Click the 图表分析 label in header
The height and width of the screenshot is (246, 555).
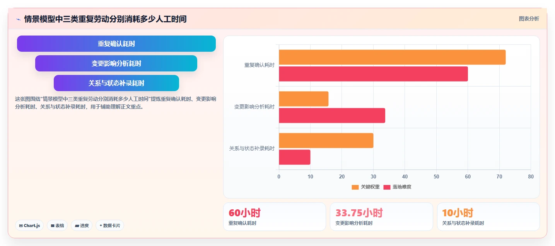(x=529, y=19)
